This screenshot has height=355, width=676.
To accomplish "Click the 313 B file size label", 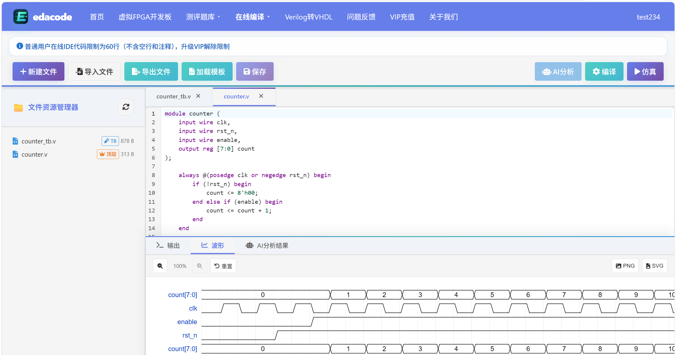I will click(x=127, y=154).
